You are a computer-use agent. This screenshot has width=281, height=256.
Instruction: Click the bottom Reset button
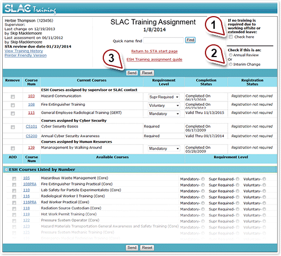pyautogui.click(x=147, y=248)
